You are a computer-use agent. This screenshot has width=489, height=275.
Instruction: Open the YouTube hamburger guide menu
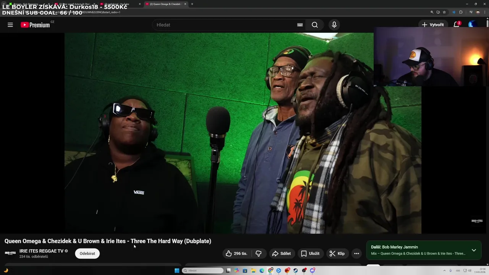10,25
